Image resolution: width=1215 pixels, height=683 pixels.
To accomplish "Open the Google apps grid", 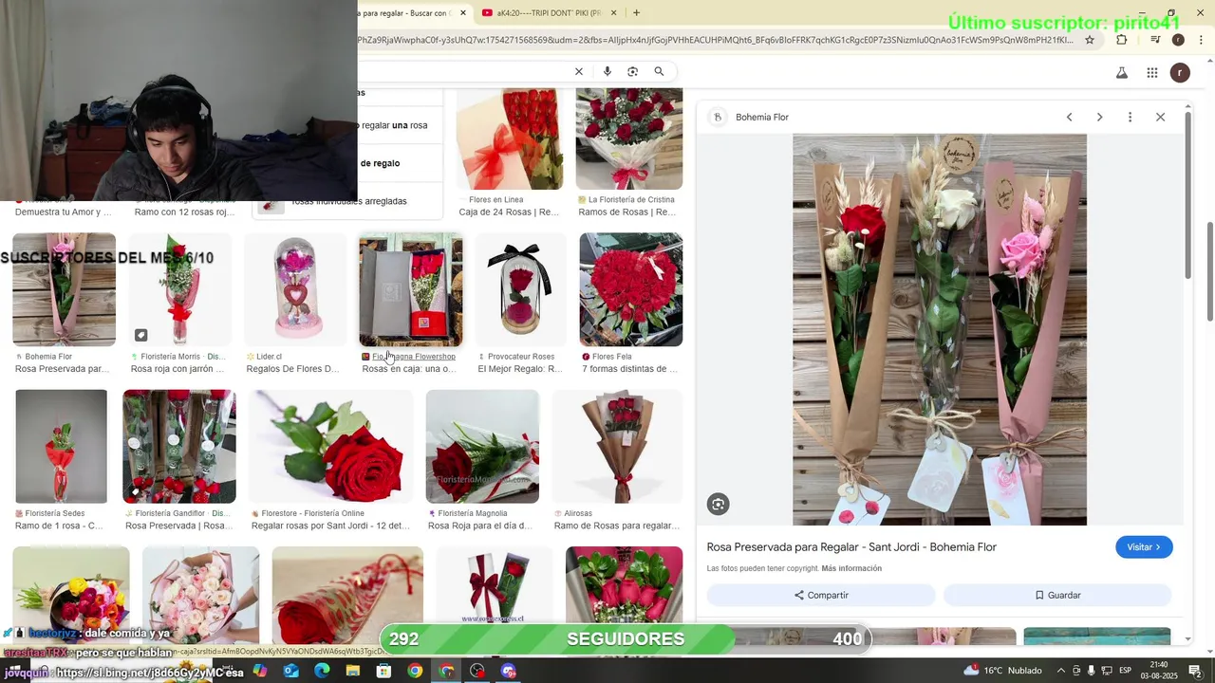I will click(x=1151, y=73).
